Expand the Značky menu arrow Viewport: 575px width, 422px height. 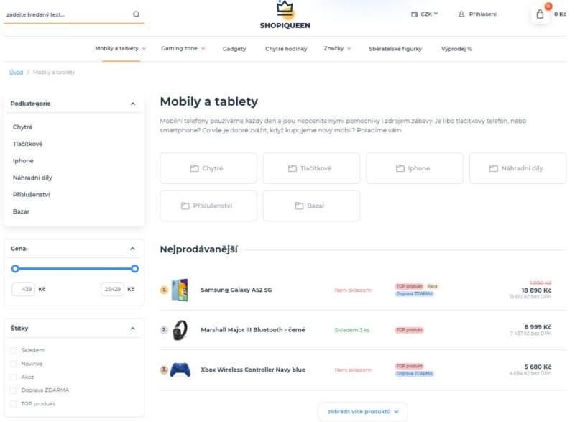click(349, 49)
